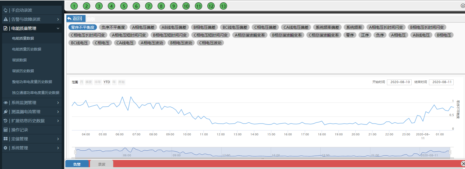Select the YTD range button
This screenshot has height=169, width=465.
coord(107,82)
